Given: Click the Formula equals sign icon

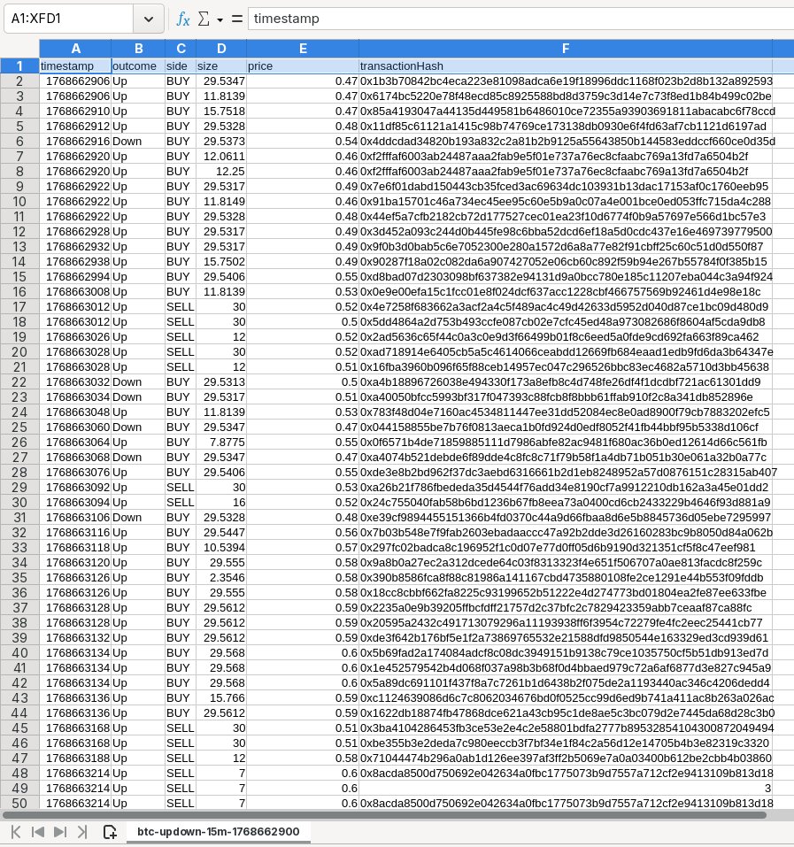Looking at the screenshot, I should pyautogui.click(x=237, y=19).
